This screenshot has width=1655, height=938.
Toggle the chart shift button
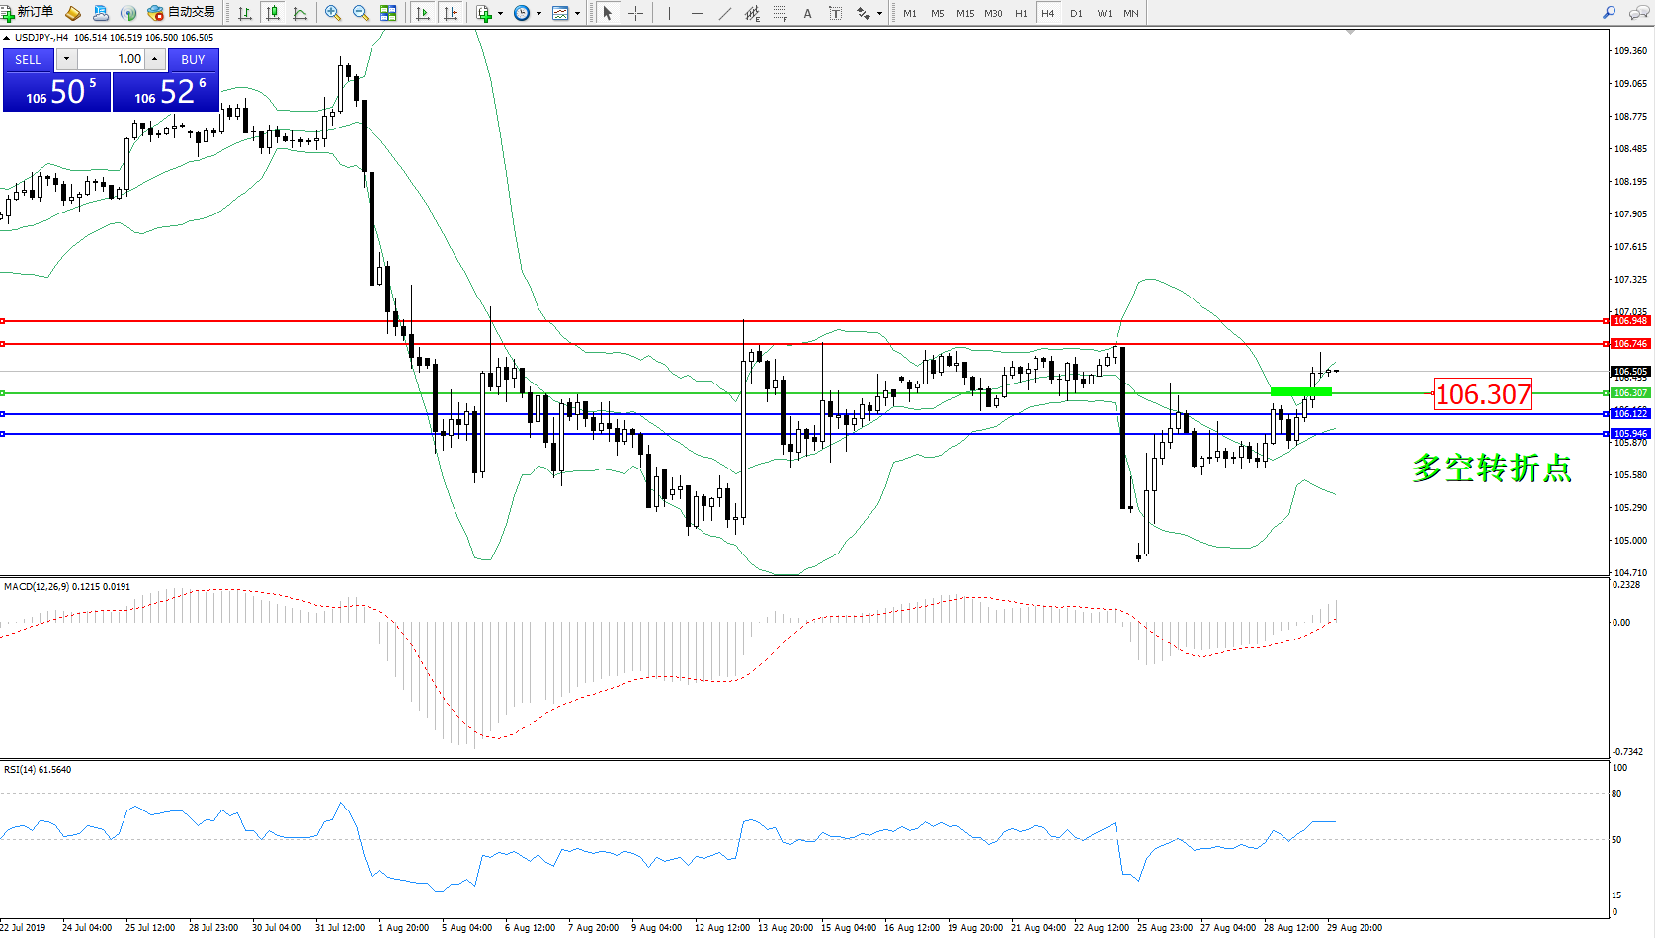pos(451,13)
